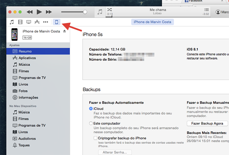Open Filmes under No Meu Dispositivo
This screenshot has height=155, width=229.
[38, 119]
